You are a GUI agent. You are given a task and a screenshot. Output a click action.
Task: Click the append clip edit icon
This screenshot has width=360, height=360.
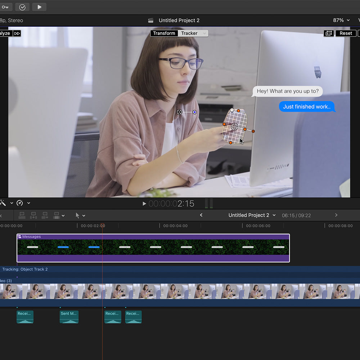tap(45, 215)
